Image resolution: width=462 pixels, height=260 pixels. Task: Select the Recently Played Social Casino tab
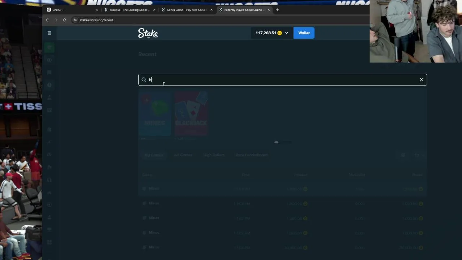point(244,10)
